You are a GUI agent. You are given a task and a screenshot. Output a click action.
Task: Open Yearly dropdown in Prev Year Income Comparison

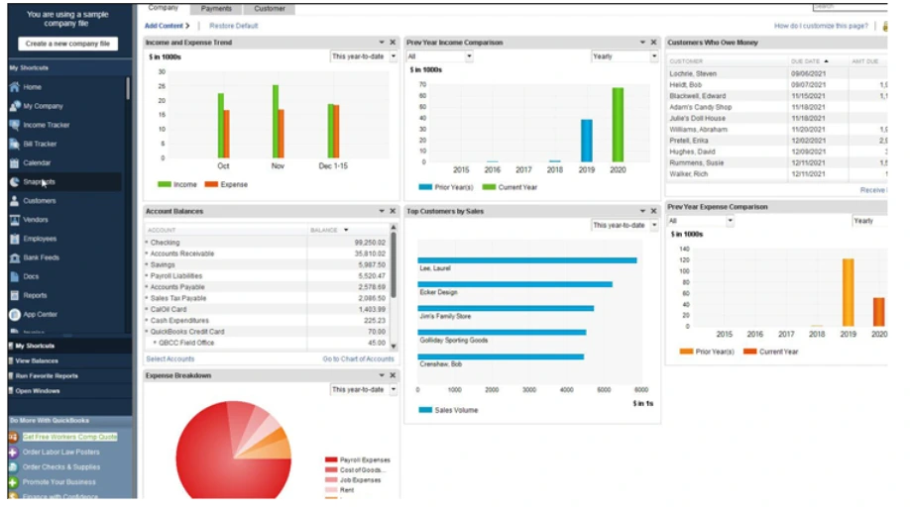pyautogui.click(x=625, y=56)
